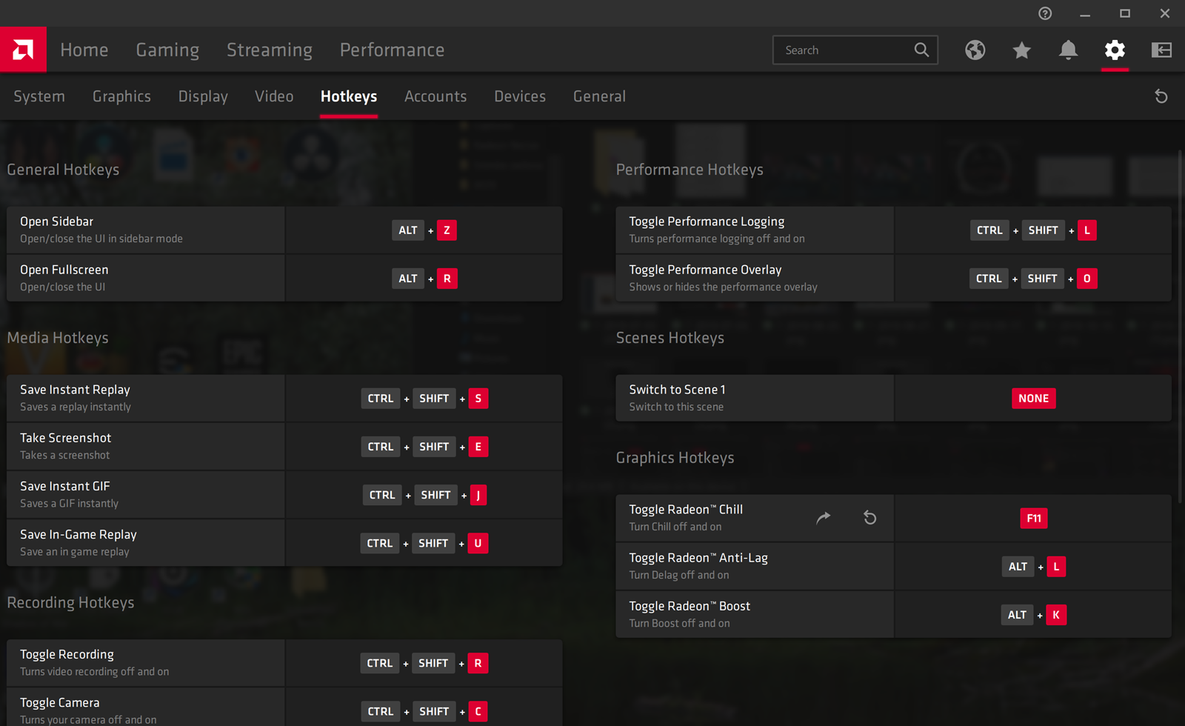
Task: Switch to Graphics settings tab
Action: [121, 96]
